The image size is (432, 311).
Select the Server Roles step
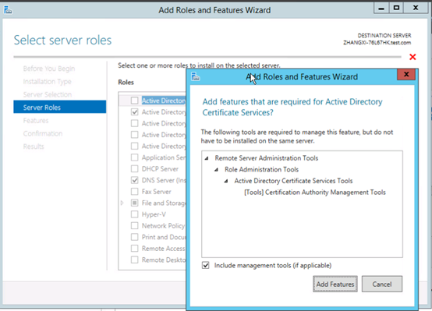click(60, 107)
